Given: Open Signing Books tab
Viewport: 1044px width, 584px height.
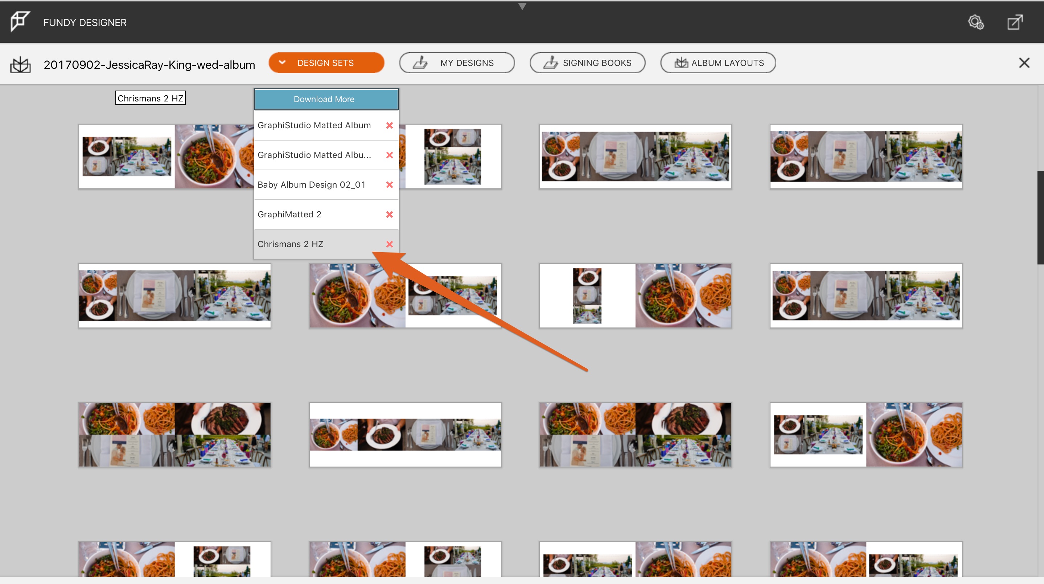Looking at the screenshot, I should tap(587, 63).
